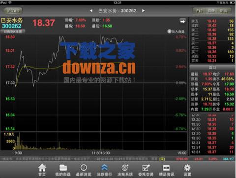The image size is (236, 178).
Task: Click the y-axis price label 17.02
Action: pyautogui.click(x=10, y=83)
